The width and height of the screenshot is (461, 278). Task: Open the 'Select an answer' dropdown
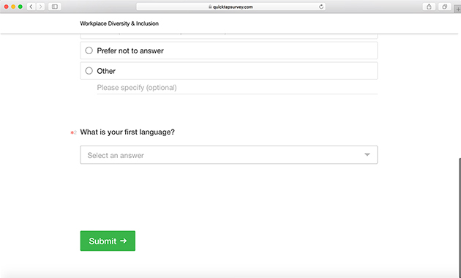(x=229, y=155)
